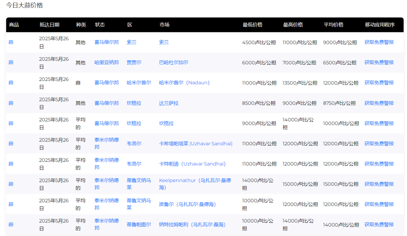Click 获取免费警报 in the 纳特拉姆帕利 row
The width and height of the screenshot is (407, 236).
click(379, 225)
